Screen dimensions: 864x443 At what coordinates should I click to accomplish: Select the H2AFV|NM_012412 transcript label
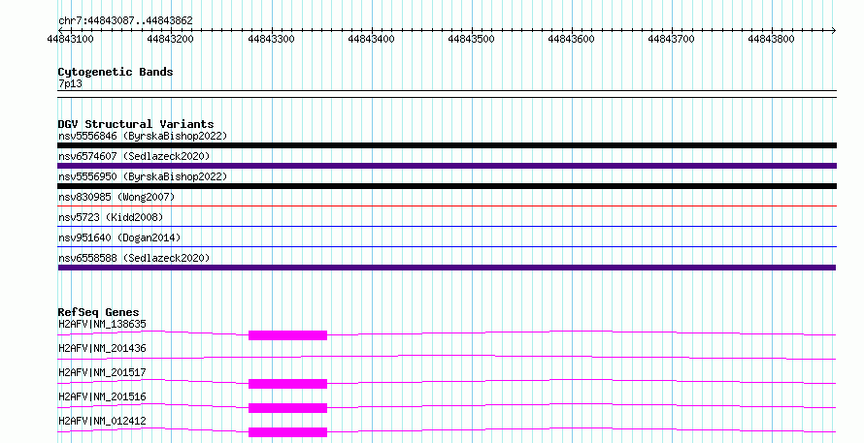click(102, 421)
